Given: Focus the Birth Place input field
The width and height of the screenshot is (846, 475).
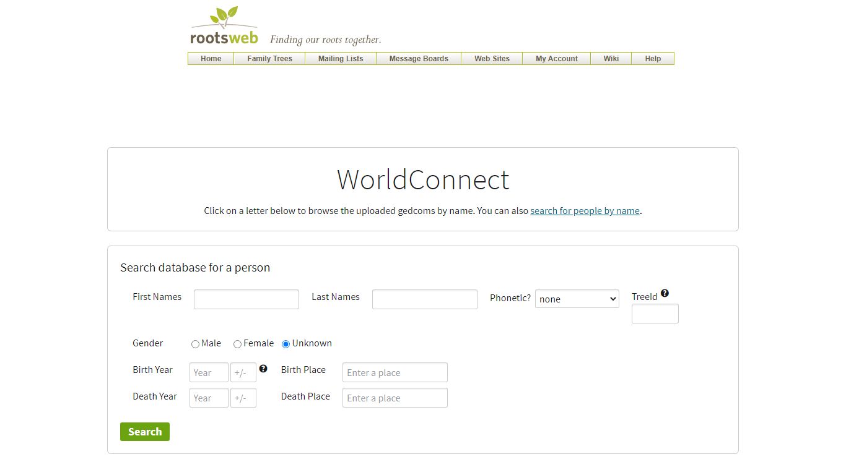Looking at the screenshot, I should (x=395, y=372).
